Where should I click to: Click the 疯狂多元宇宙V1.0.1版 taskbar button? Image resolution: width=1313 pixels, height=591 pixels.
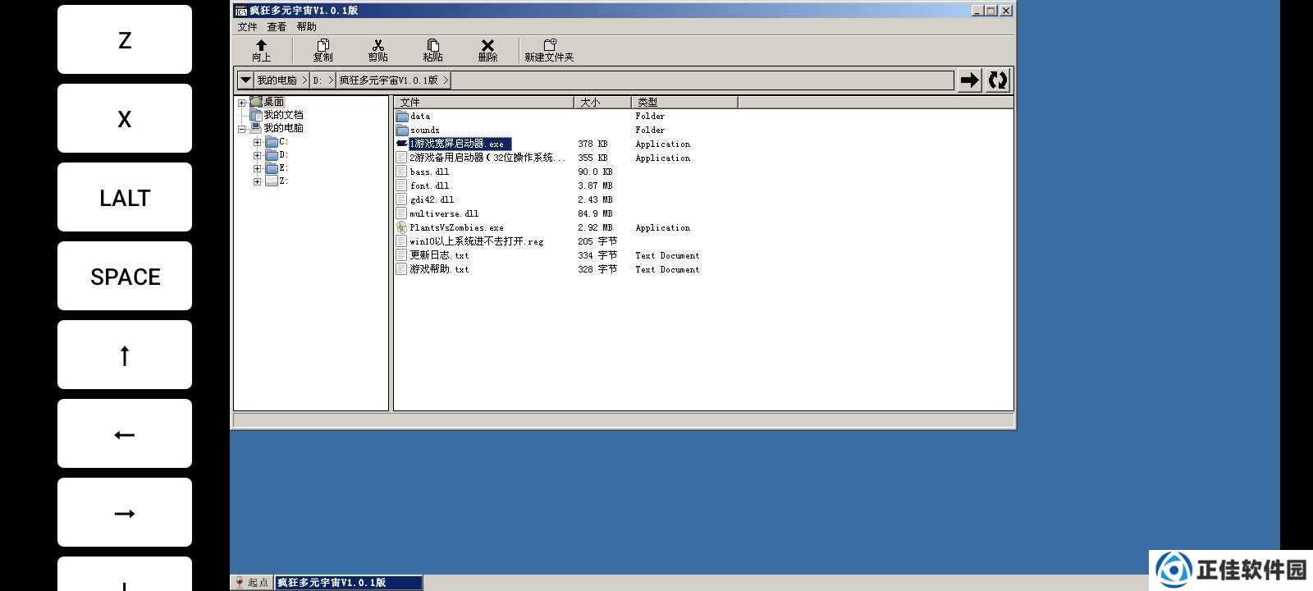click(x=349, y=583)
